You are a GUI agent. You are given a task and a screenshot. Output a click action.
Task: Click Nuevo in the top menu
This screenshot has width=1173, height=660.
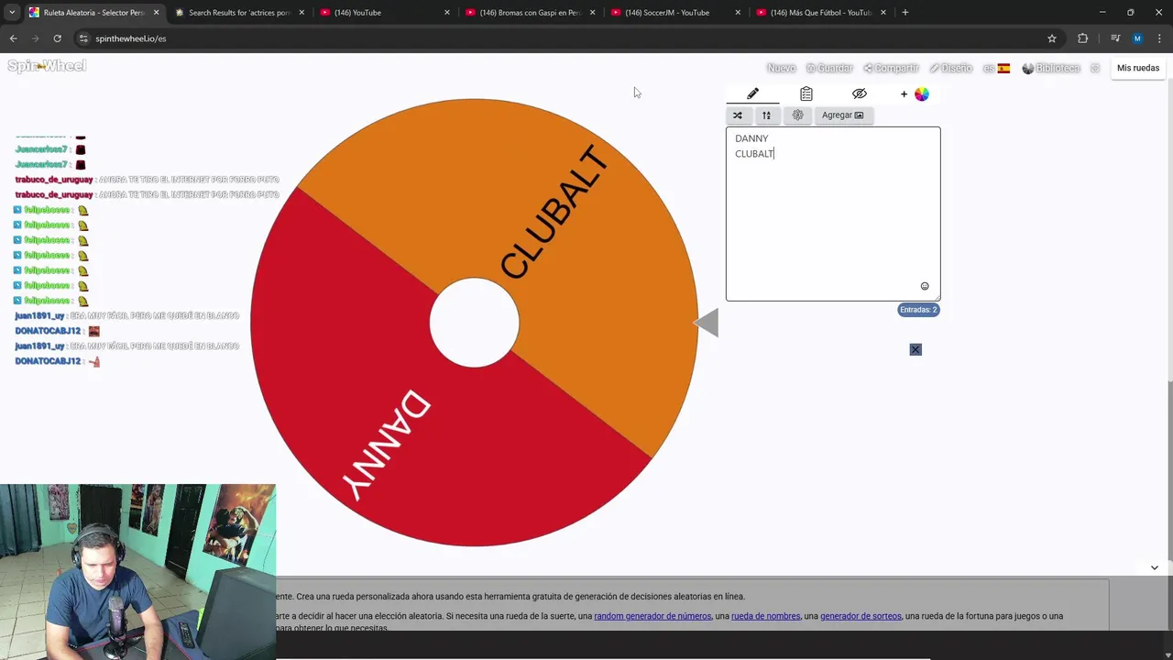(x=781, y=68)
